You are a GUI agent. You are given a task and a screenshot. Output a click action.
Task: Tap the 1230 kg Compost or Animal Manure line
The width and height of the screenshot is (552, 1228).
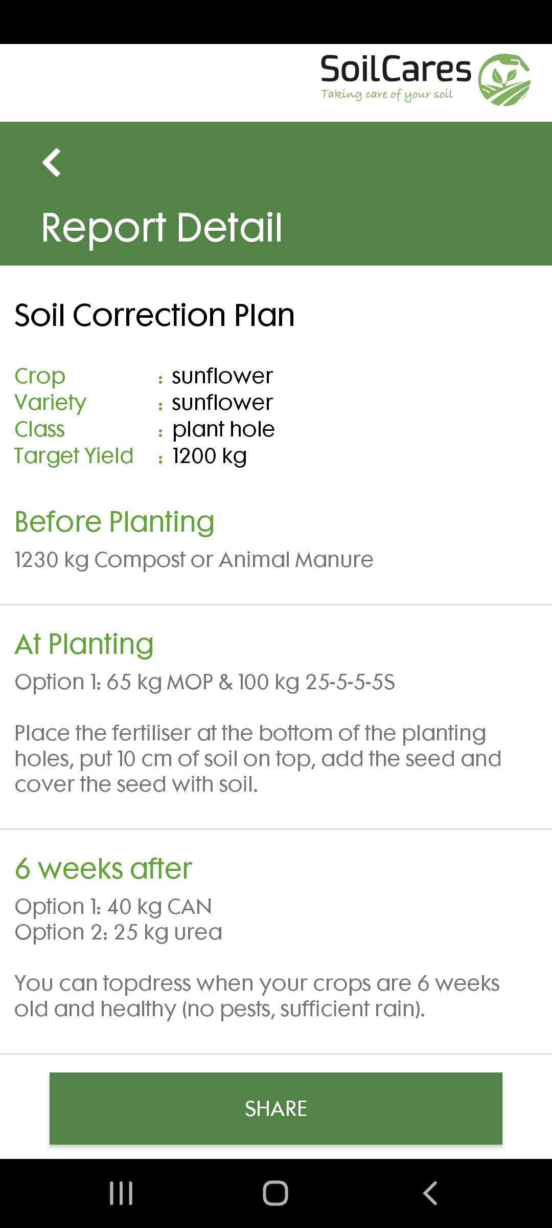(x=194, y=560)
